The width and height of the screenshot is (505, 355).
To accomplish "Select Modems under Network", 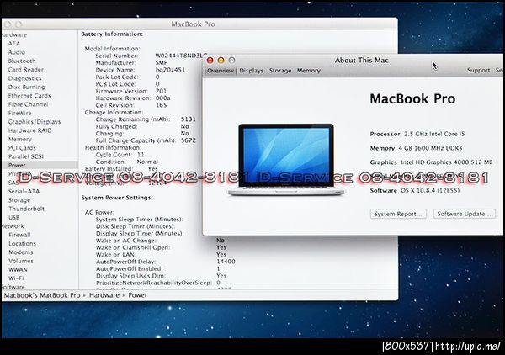I will 21,252.
